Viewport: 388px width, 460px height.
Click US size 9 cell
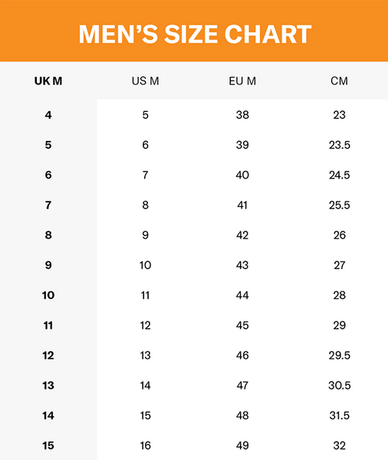pyautogui.click(x=145, y=235)
